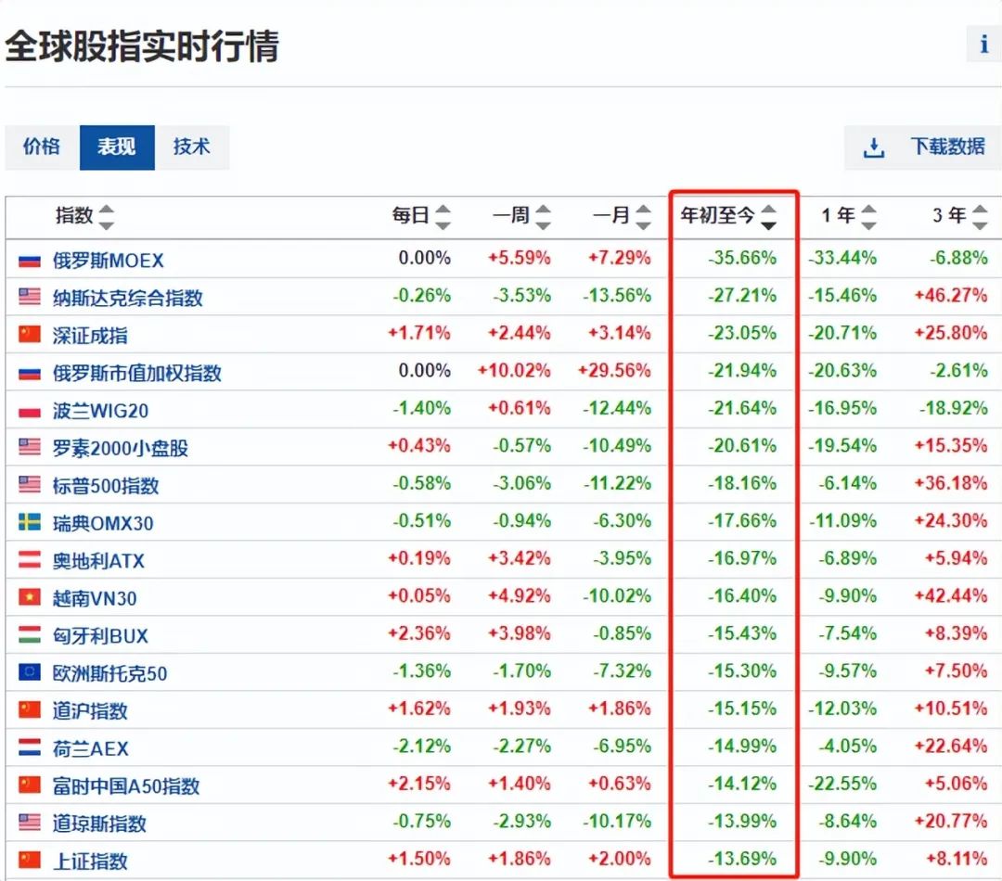The width and height of the screenshot is (1002, 881).
Task: Click the Austria flag beside 奥地利ATX
Action: [30, 559]
